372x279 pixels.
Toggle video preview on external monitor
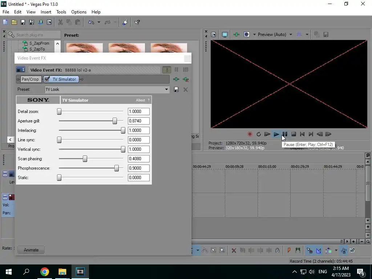225,35
